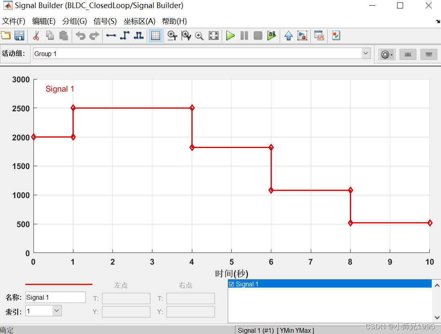
Task: Click the toolbar dock arrow at menu right
Action: tap(438, 21)
